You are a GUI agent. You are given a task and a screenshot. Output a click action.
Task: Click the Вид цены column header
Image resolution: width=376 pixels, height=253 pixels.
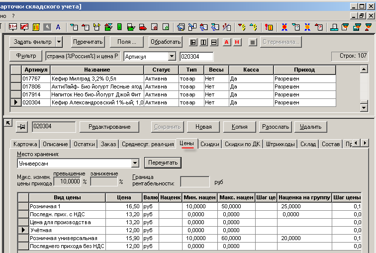point(67,197)
